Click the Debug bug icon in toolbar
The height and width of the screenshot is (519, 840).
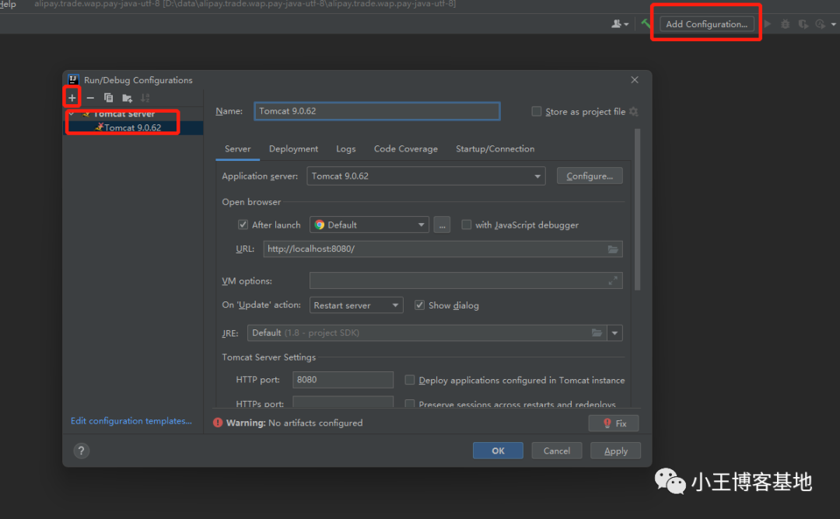(785, 24)
